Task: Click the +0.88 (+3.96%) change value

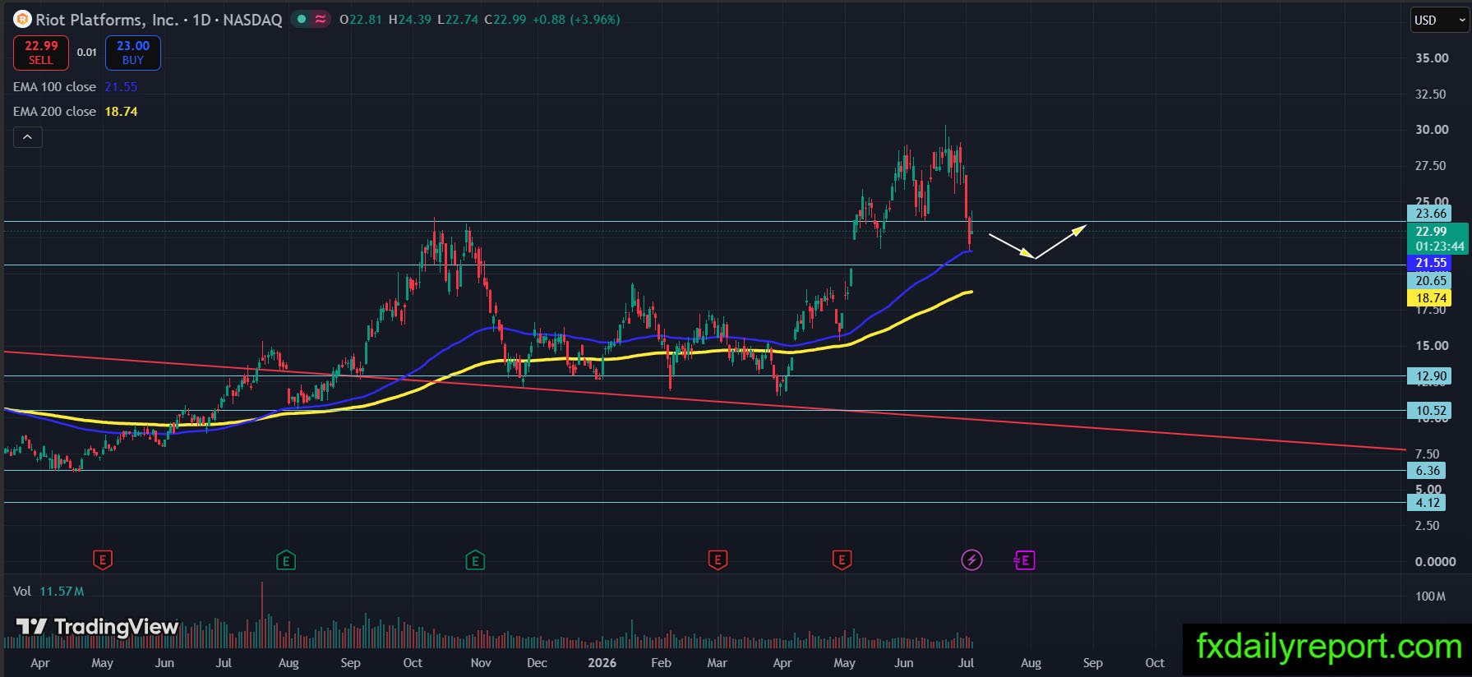Action: pyautogui.click(x=576, y=19)
